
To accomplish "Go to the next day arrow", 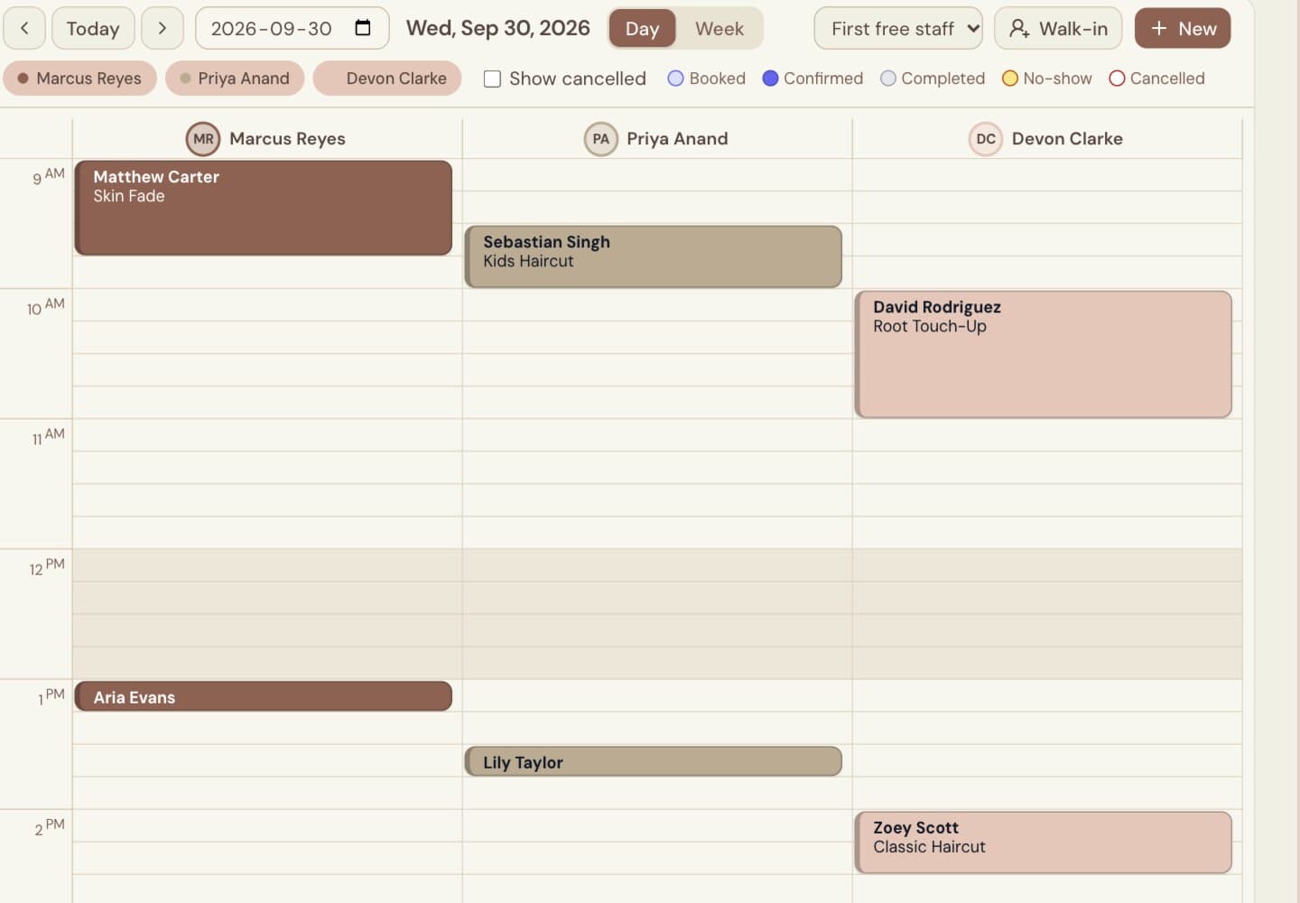I will click(x=162, y=28).
